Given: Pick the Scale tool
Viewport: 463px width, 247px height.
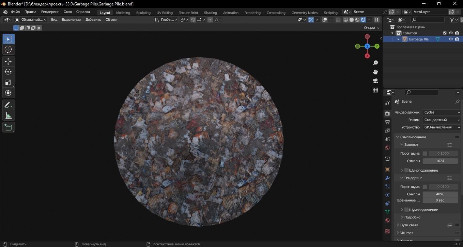Looking at the screenshot, I should pyautogui.click(x=8, y=82).
